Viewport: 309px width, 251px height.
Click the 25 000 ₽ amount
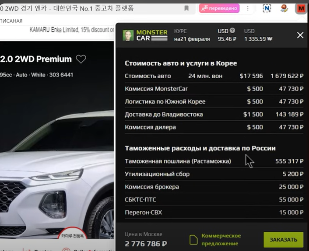(291, 187)
